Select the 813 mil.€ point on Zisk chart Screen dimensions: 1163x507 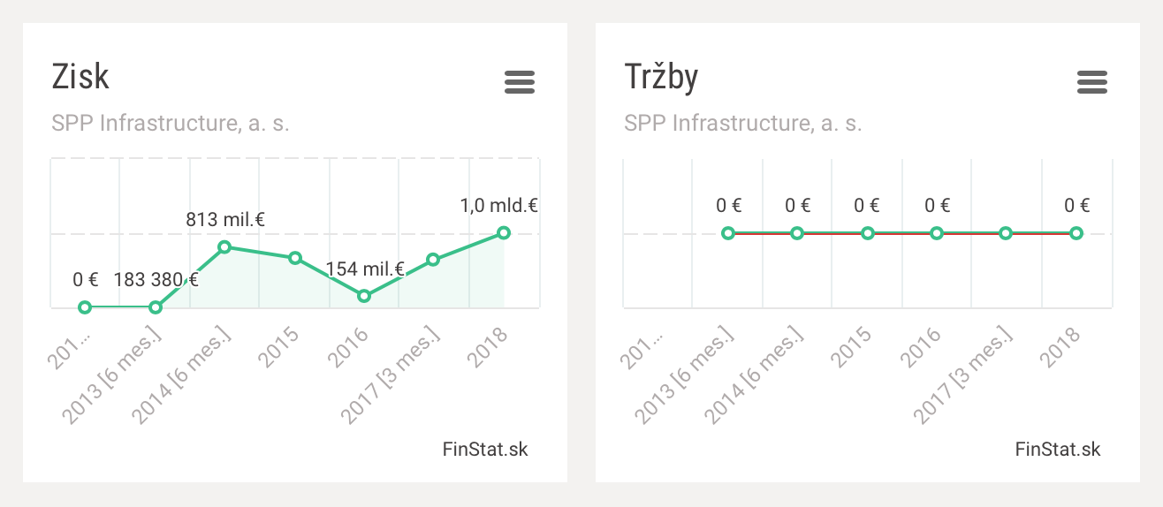224,247
